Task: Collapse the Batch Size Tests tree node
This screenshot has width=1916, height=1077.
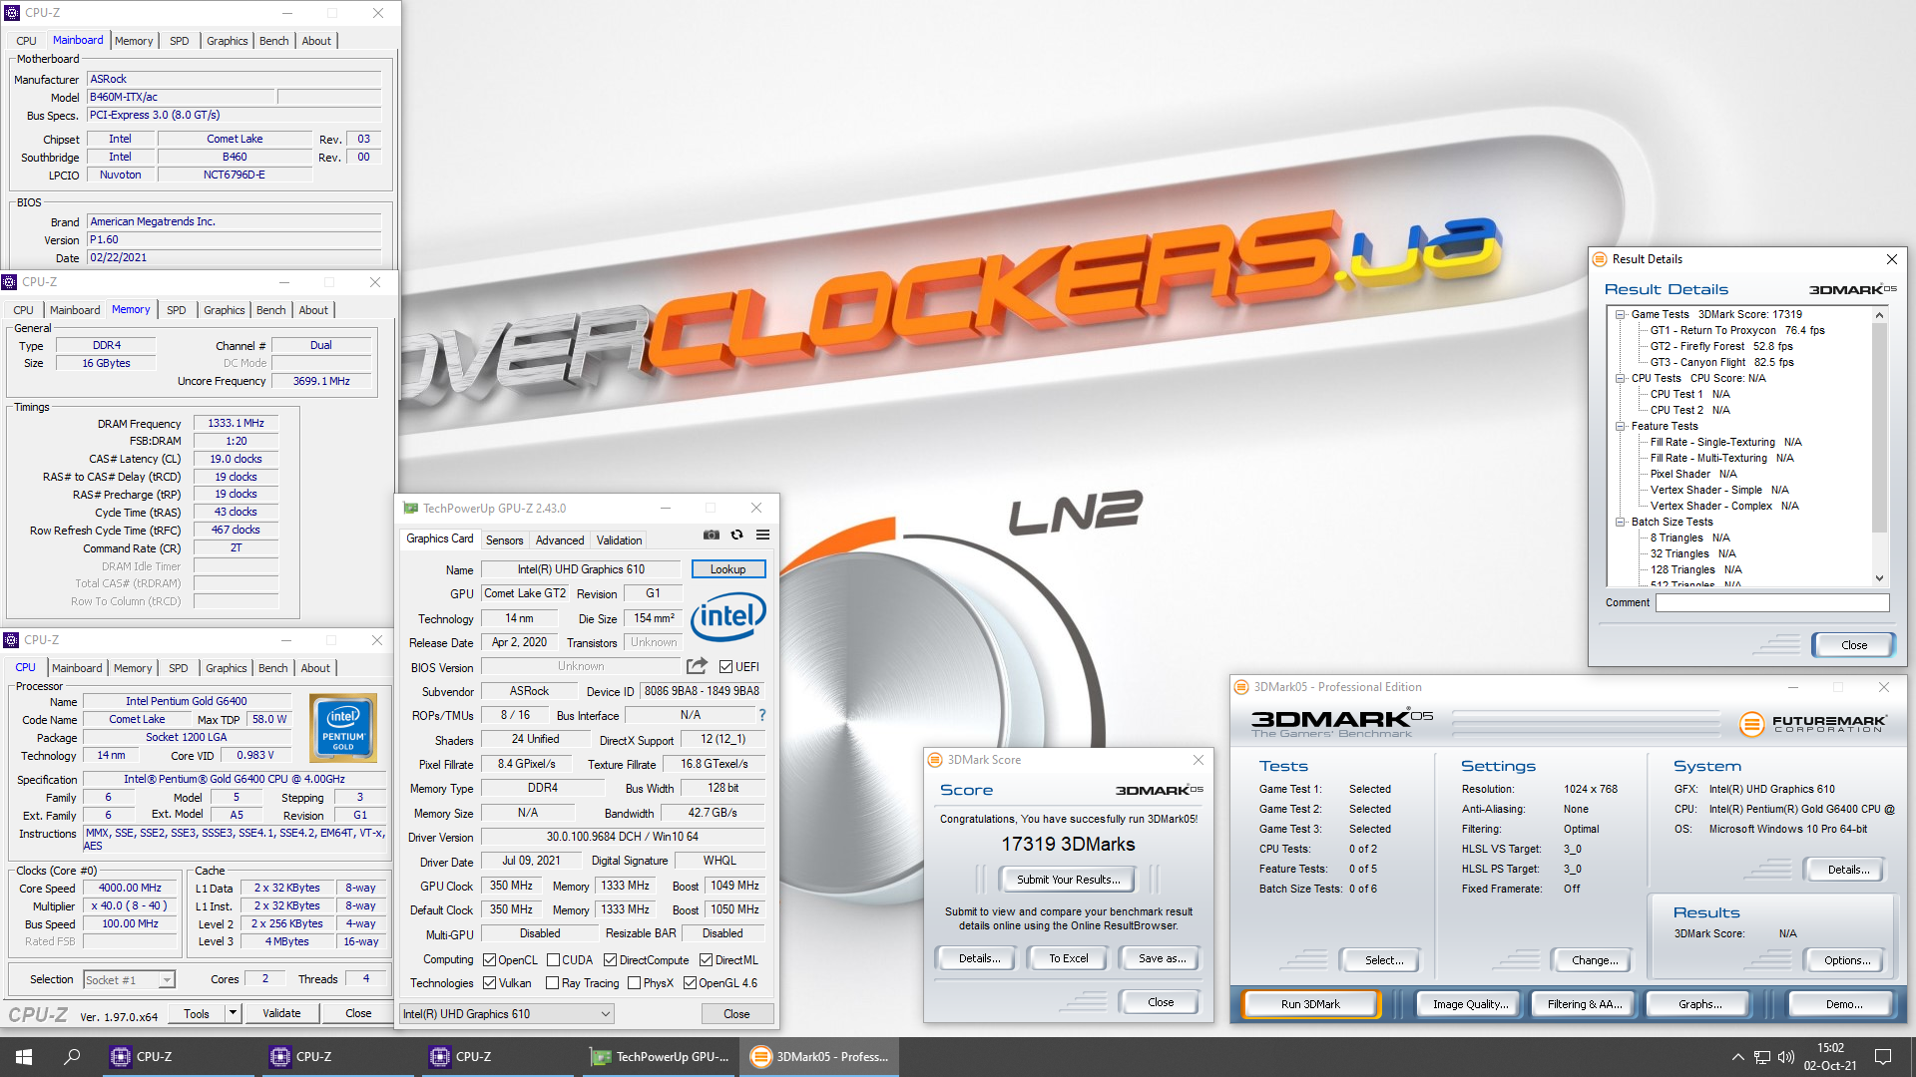Action: click(x=1621, y=522)
